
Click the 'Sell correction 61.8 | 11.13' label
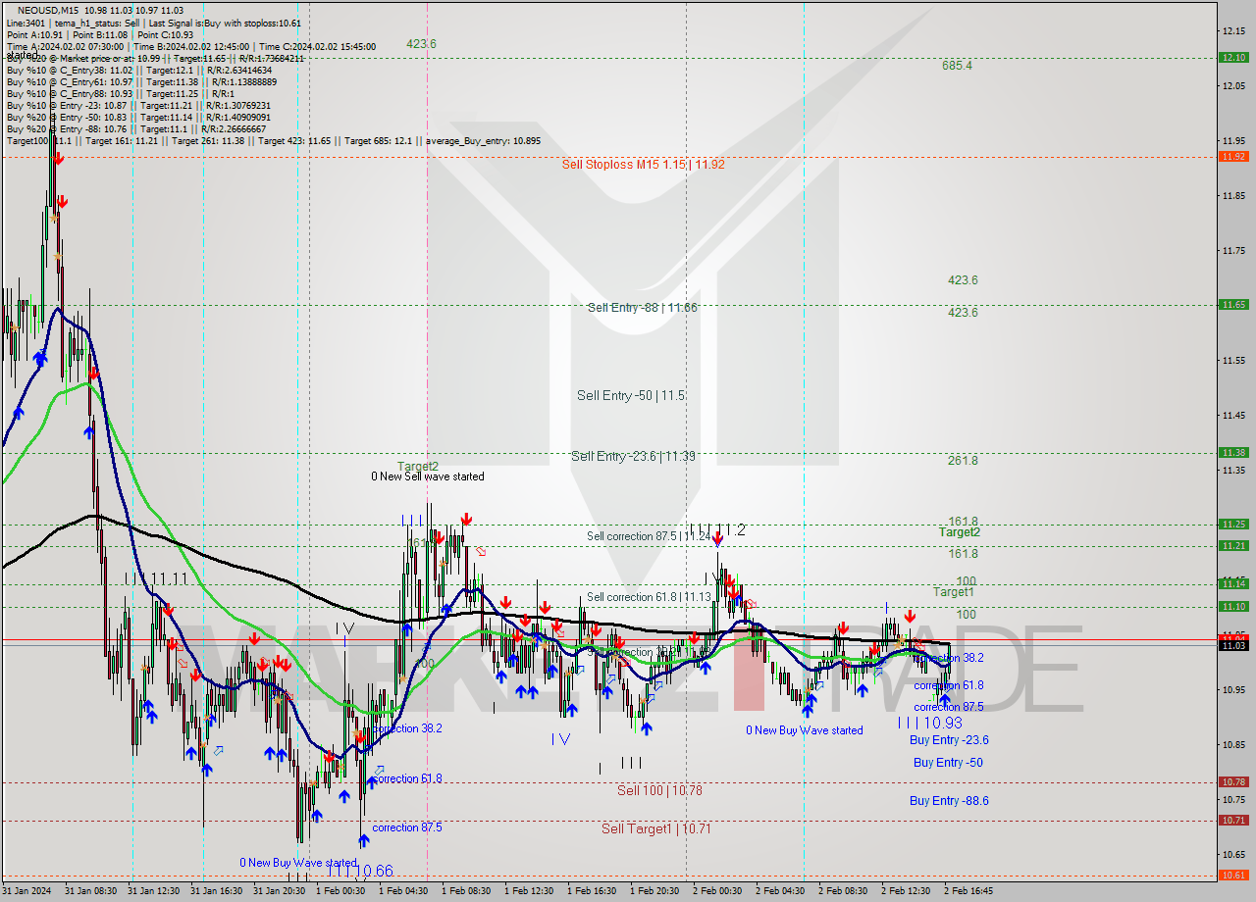tap(649, 597)
